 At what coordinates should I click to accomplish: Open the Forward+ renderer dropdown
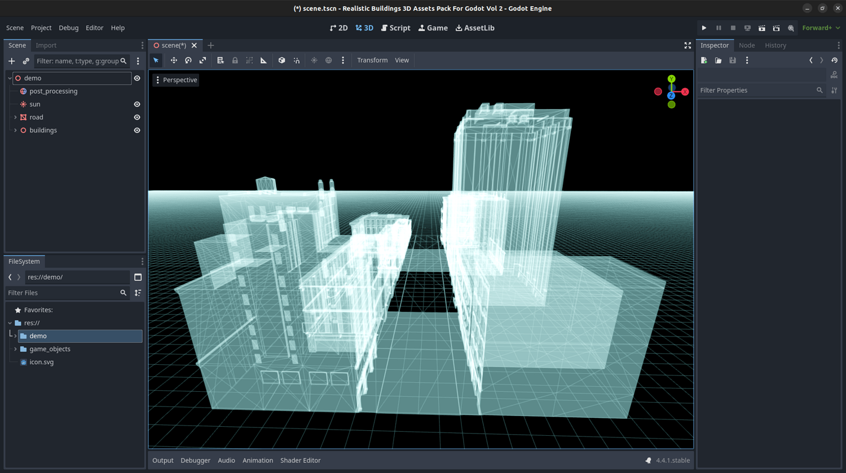coord(821,28)
